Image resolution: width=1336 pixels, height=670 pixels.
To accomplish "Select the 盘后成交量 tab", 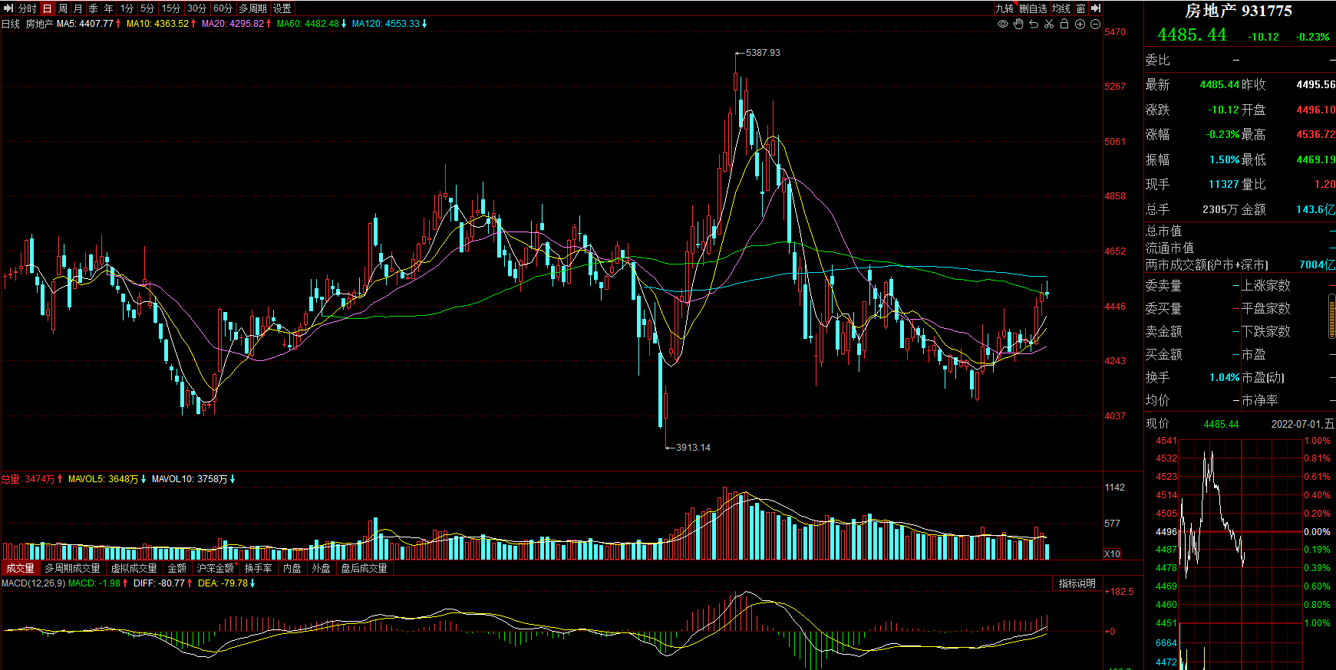I will click(x=365, y=568).
